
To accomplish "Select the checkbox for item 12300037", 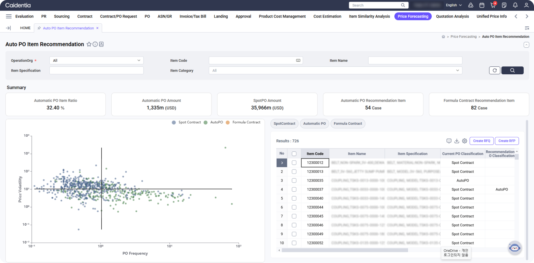I will (x=294, y=189).
